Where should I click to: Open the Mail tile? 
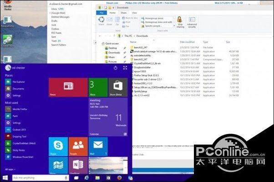pyautogui.click(x=98, y=146)
